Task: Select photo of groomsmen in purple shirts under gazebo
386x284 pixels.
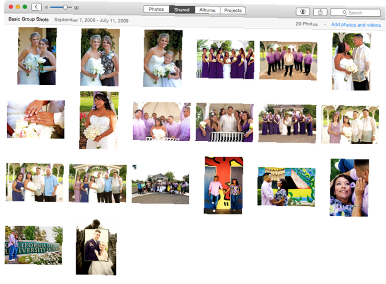Action: (x=288, y=61)
